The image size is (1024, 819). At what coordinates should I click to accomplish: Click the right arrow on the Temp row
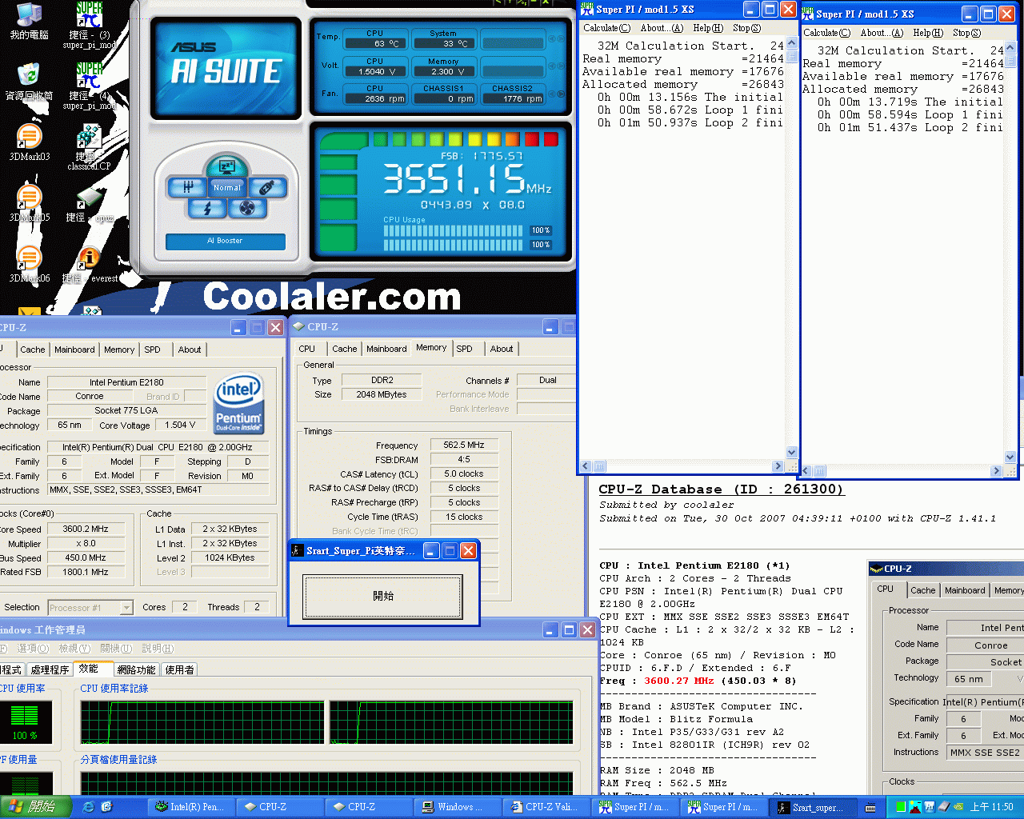click(x=561, y=38)
